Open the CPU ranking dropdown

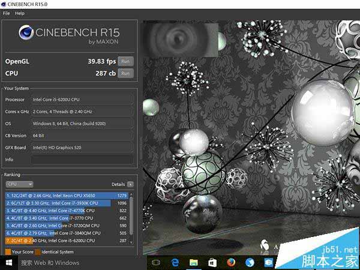(19, 184)
